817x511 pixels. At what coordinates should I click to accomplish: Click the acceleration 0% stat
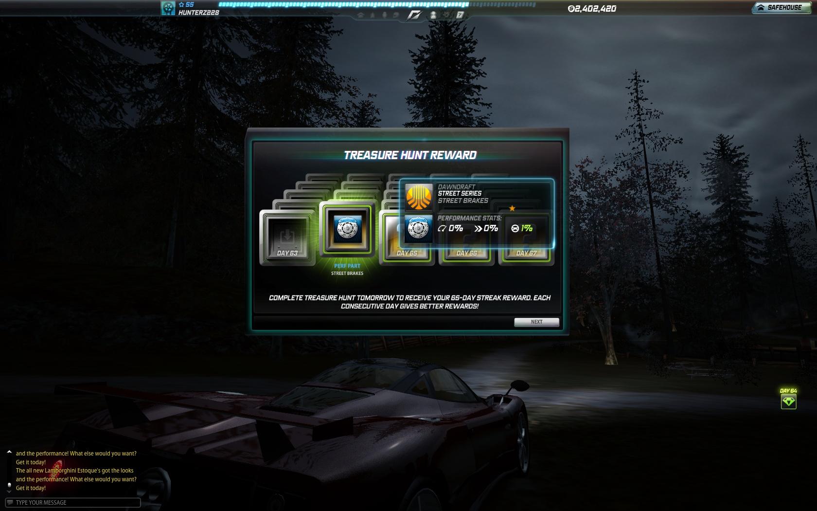(486, 228)
